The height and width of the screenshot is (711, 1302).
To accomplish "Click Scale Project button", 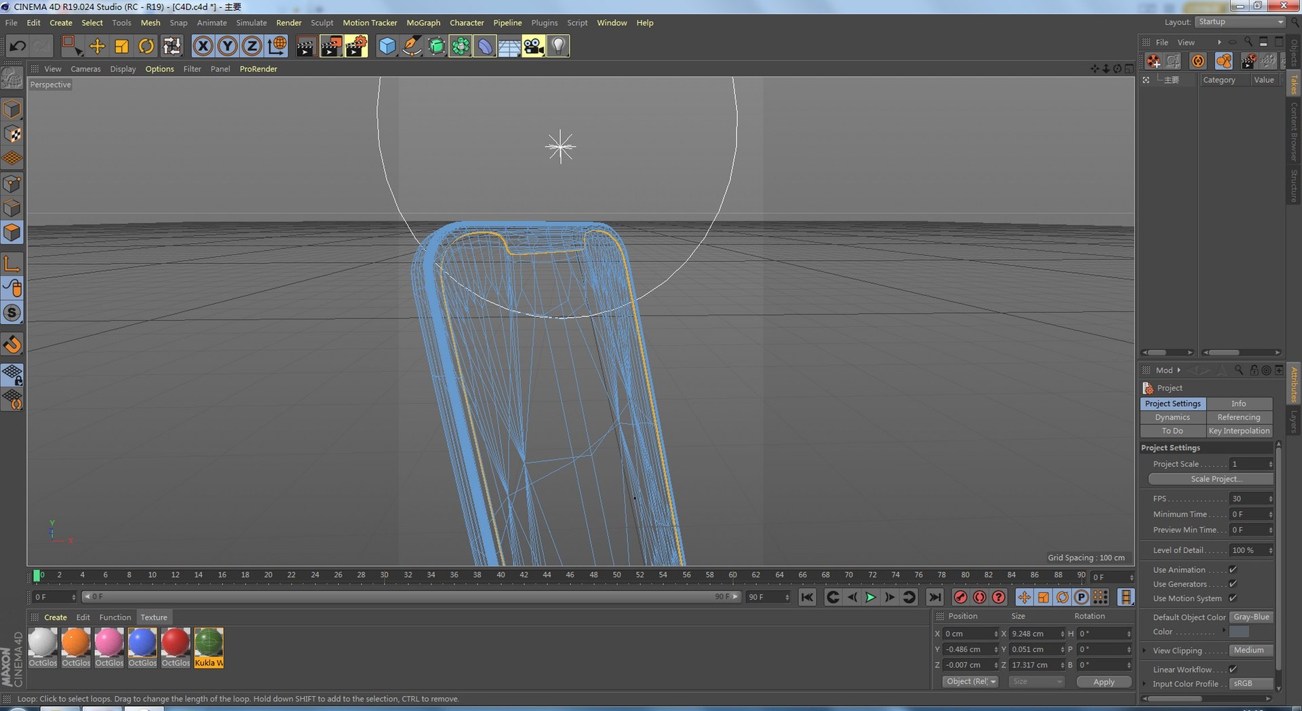I will [x=1211, y=479].
